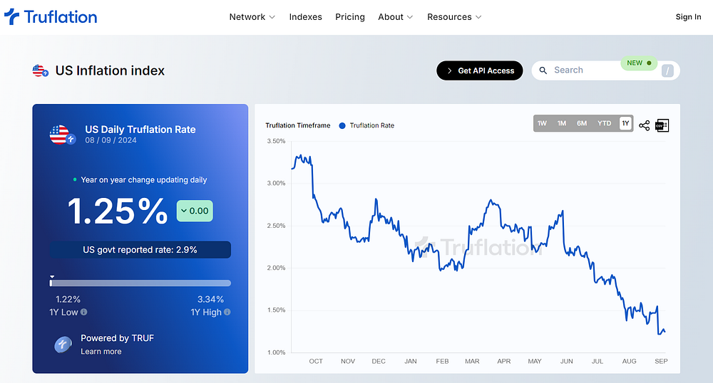Click the 1Y High info icon
The height and width of the screenshot is (383, 713).
click(x=227, y=313)
